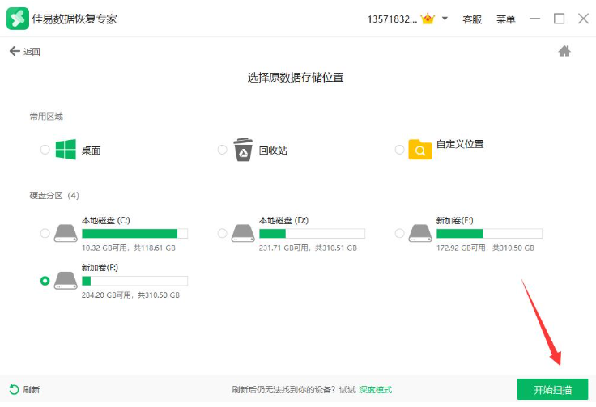Select the 桌面 radio button
This screenshot has height=407, width=596.
pyautogui.click(x=45, y=150)
